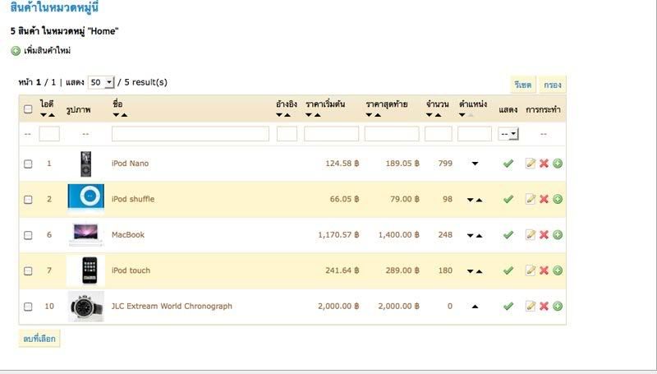Focus the final price filter field
Viewport: 657px width, 374px height.
pos(392,134)
